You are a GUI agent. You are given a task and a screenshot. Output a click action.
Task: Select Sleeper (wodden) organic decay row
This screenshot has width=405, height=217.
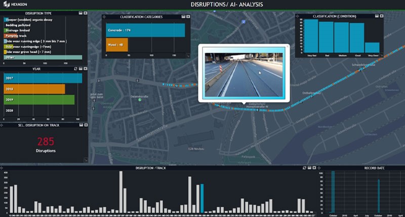[x=28, y=20]
